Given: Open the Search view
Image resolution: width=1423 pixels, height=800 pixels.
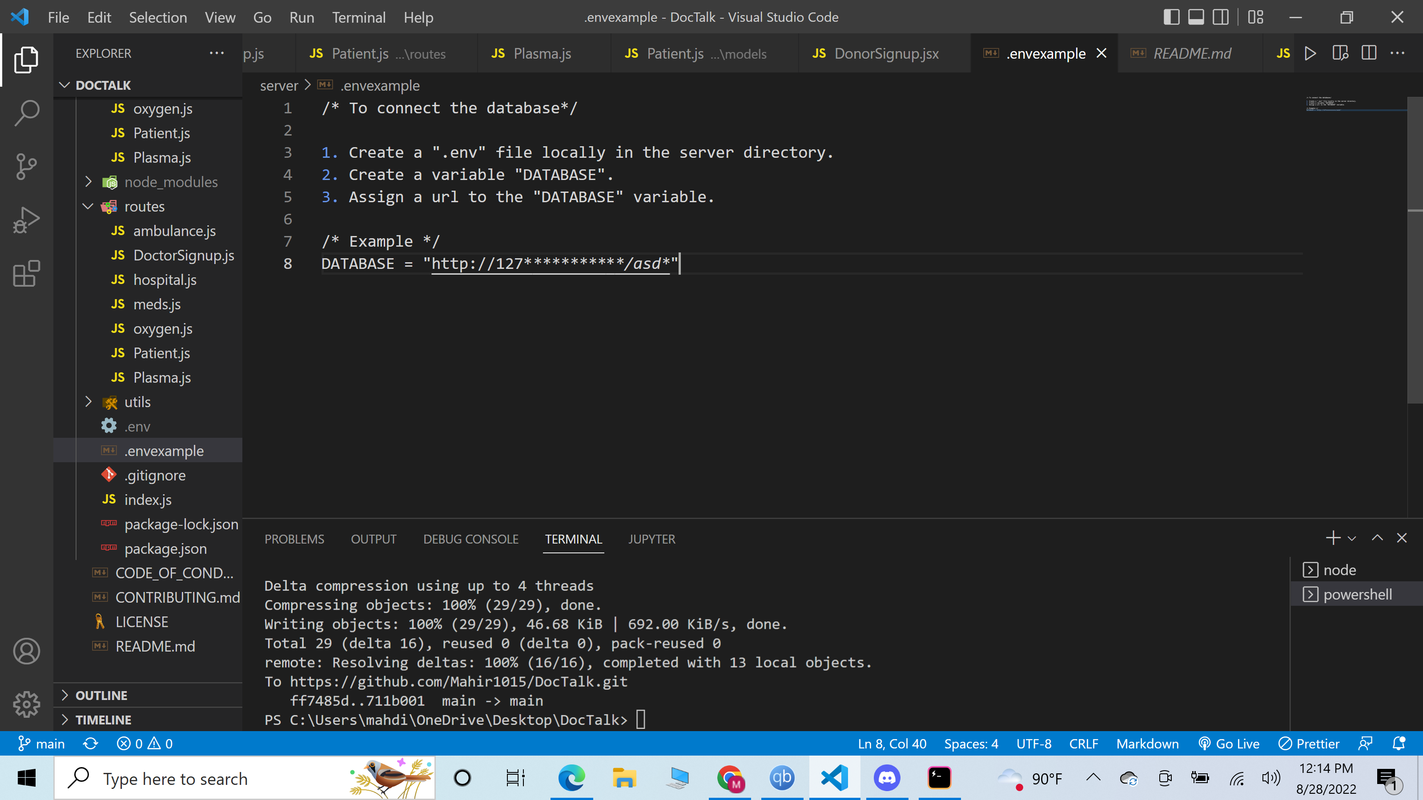Looking at the screenshot, I should point(26,112).
